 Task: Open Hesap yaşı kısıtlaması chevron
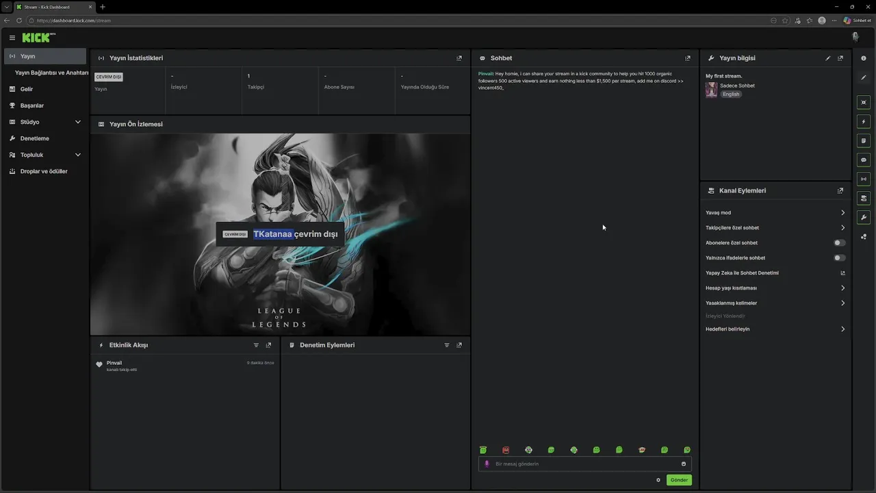coord(842,288)
